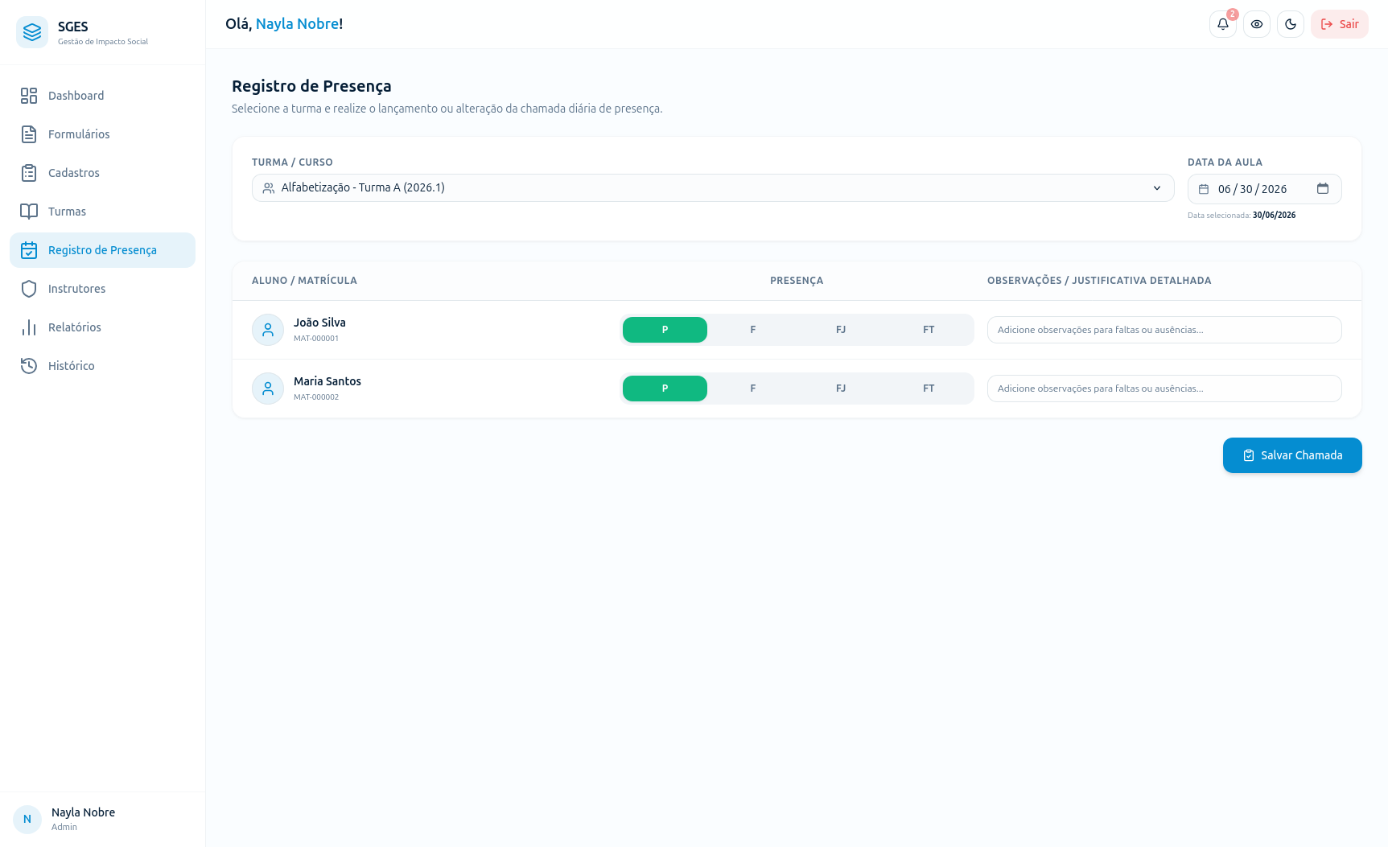Click the users icon in Turma dropdown
This screenshot has width=1388, height=847.
pos(269,188)
